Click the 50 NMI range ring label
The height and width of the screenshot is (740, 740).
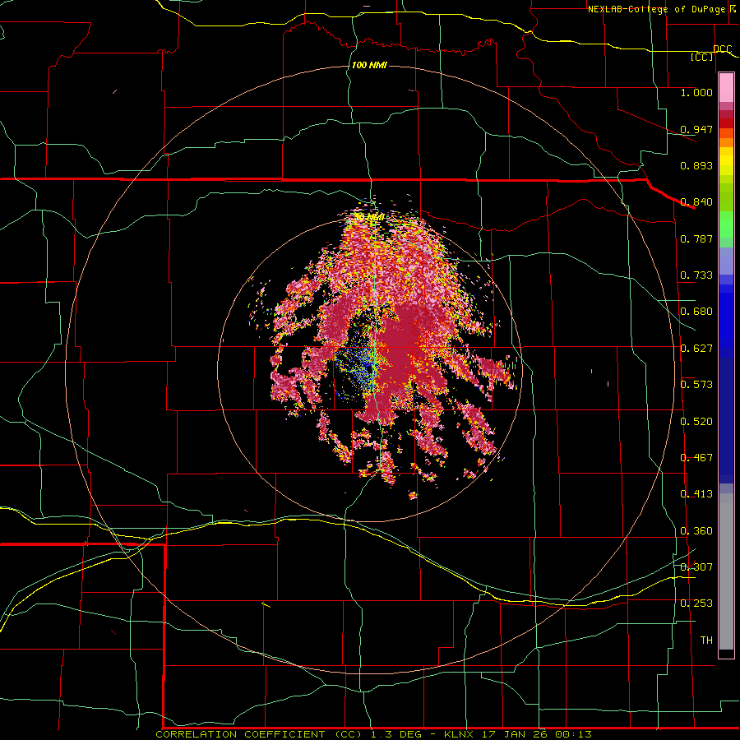(x=369, y=217)
